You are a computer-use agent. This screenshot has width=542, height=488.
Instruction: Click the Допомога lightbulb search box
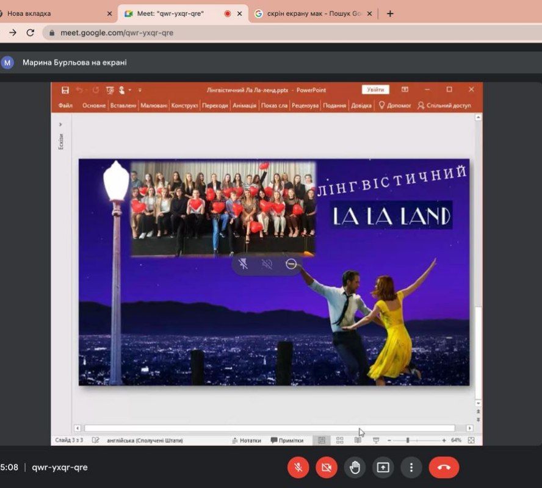pos(395,106)
